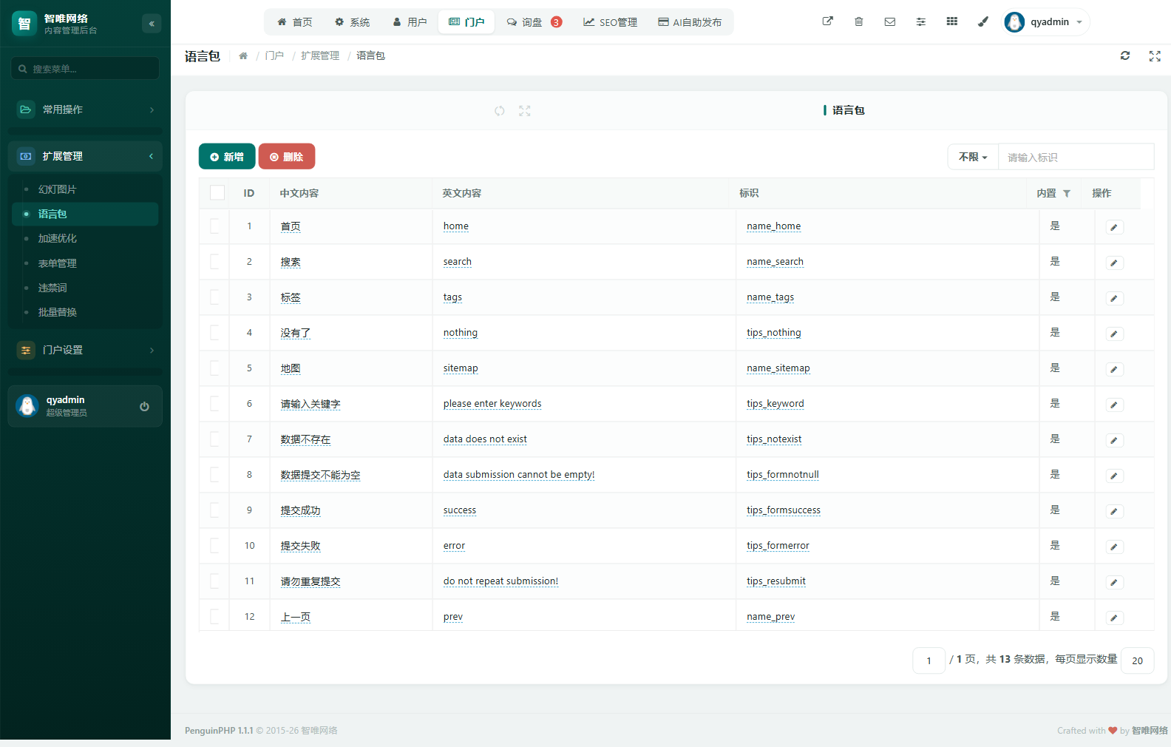Edit row name_home with pencil icon
The width and height of the screenshot is (1171, 747).
click(1115, 227)
